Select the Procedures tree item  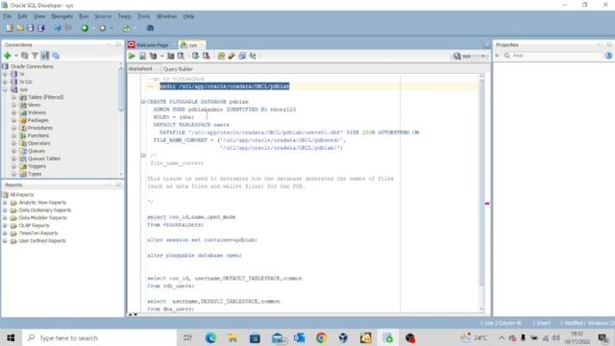[x=40, y=128]
